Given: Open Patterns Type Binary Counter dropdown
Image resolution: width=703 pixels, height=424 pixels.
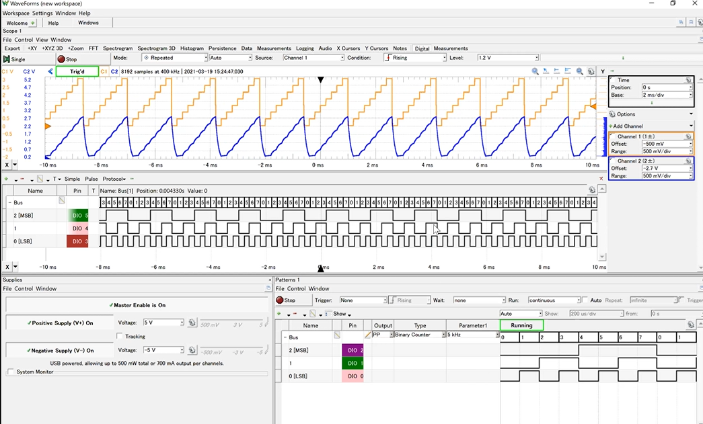Looking at the screenshot, I should pyautogui.click(x=420, y=335).
